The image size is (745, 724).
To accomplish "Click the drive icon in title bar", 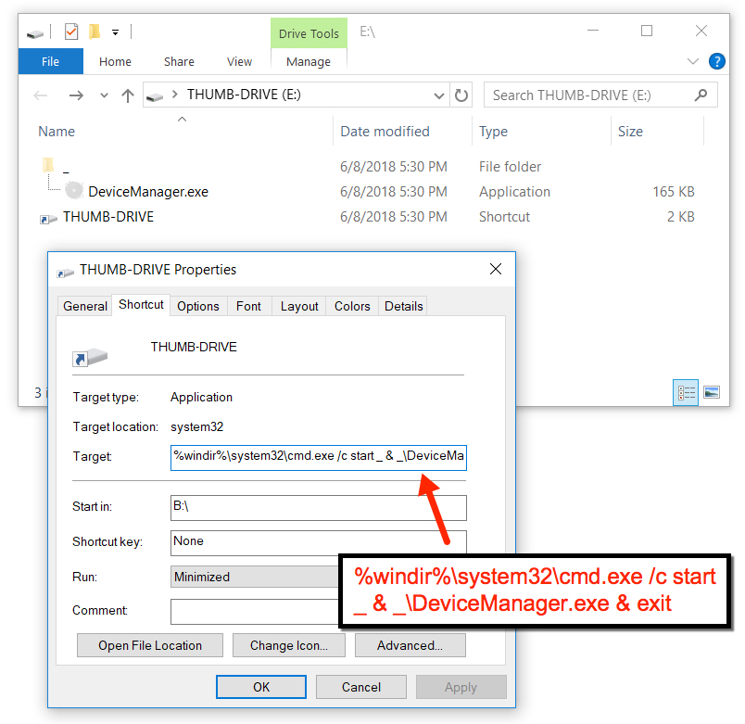I will coord(34,33).
